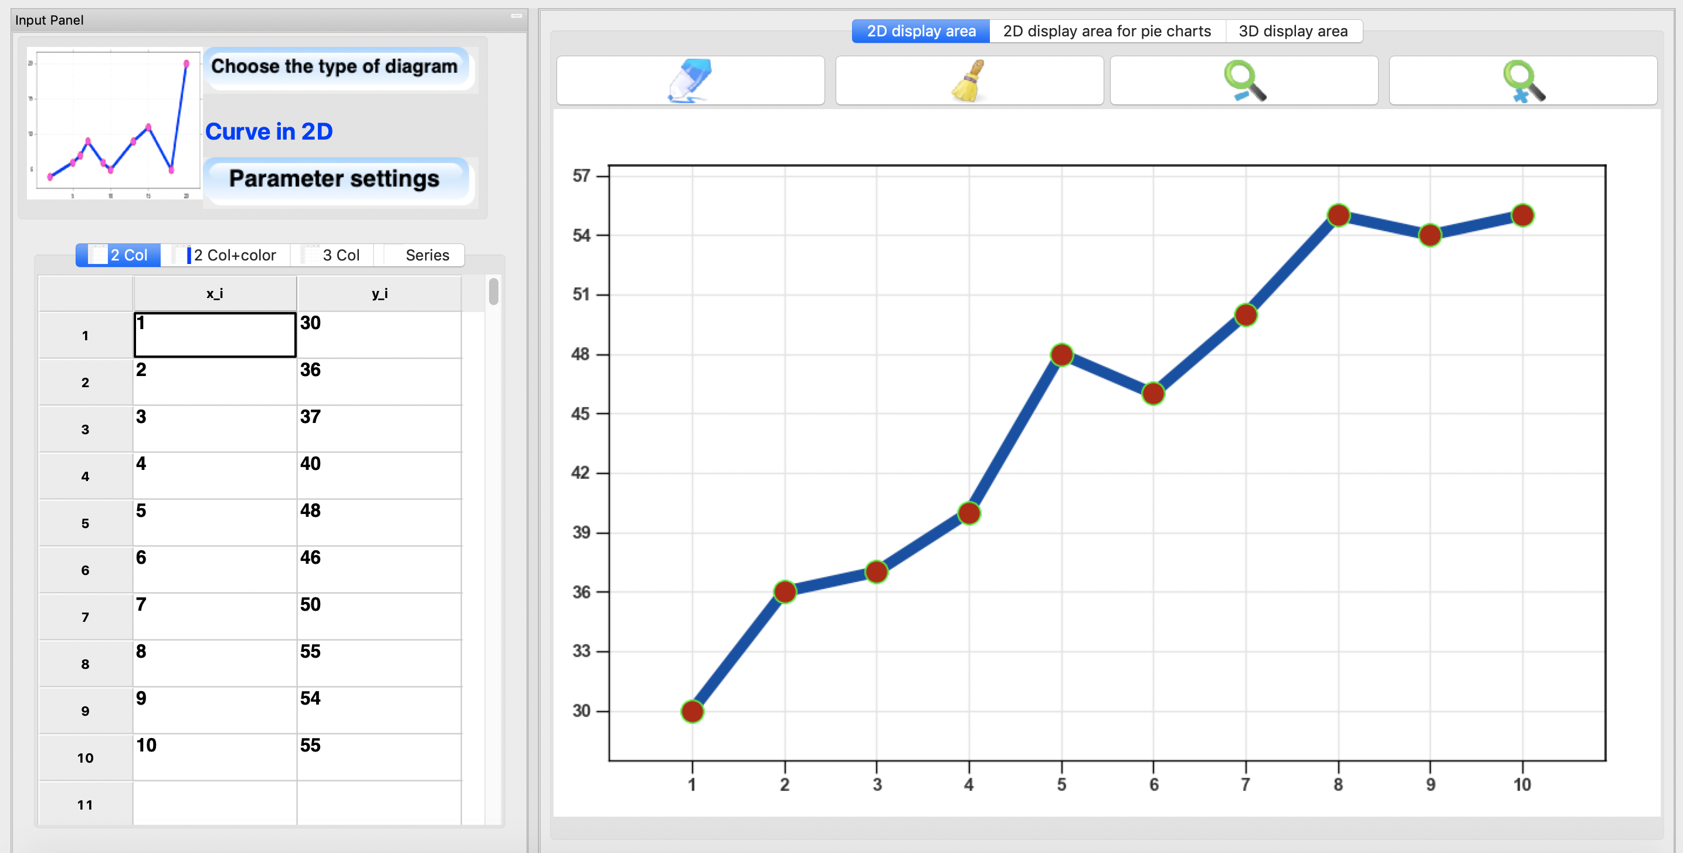Screen dimensions: 1683x853
Task: Select the x_i cell with value 7
Action: (x=215, y=617)
